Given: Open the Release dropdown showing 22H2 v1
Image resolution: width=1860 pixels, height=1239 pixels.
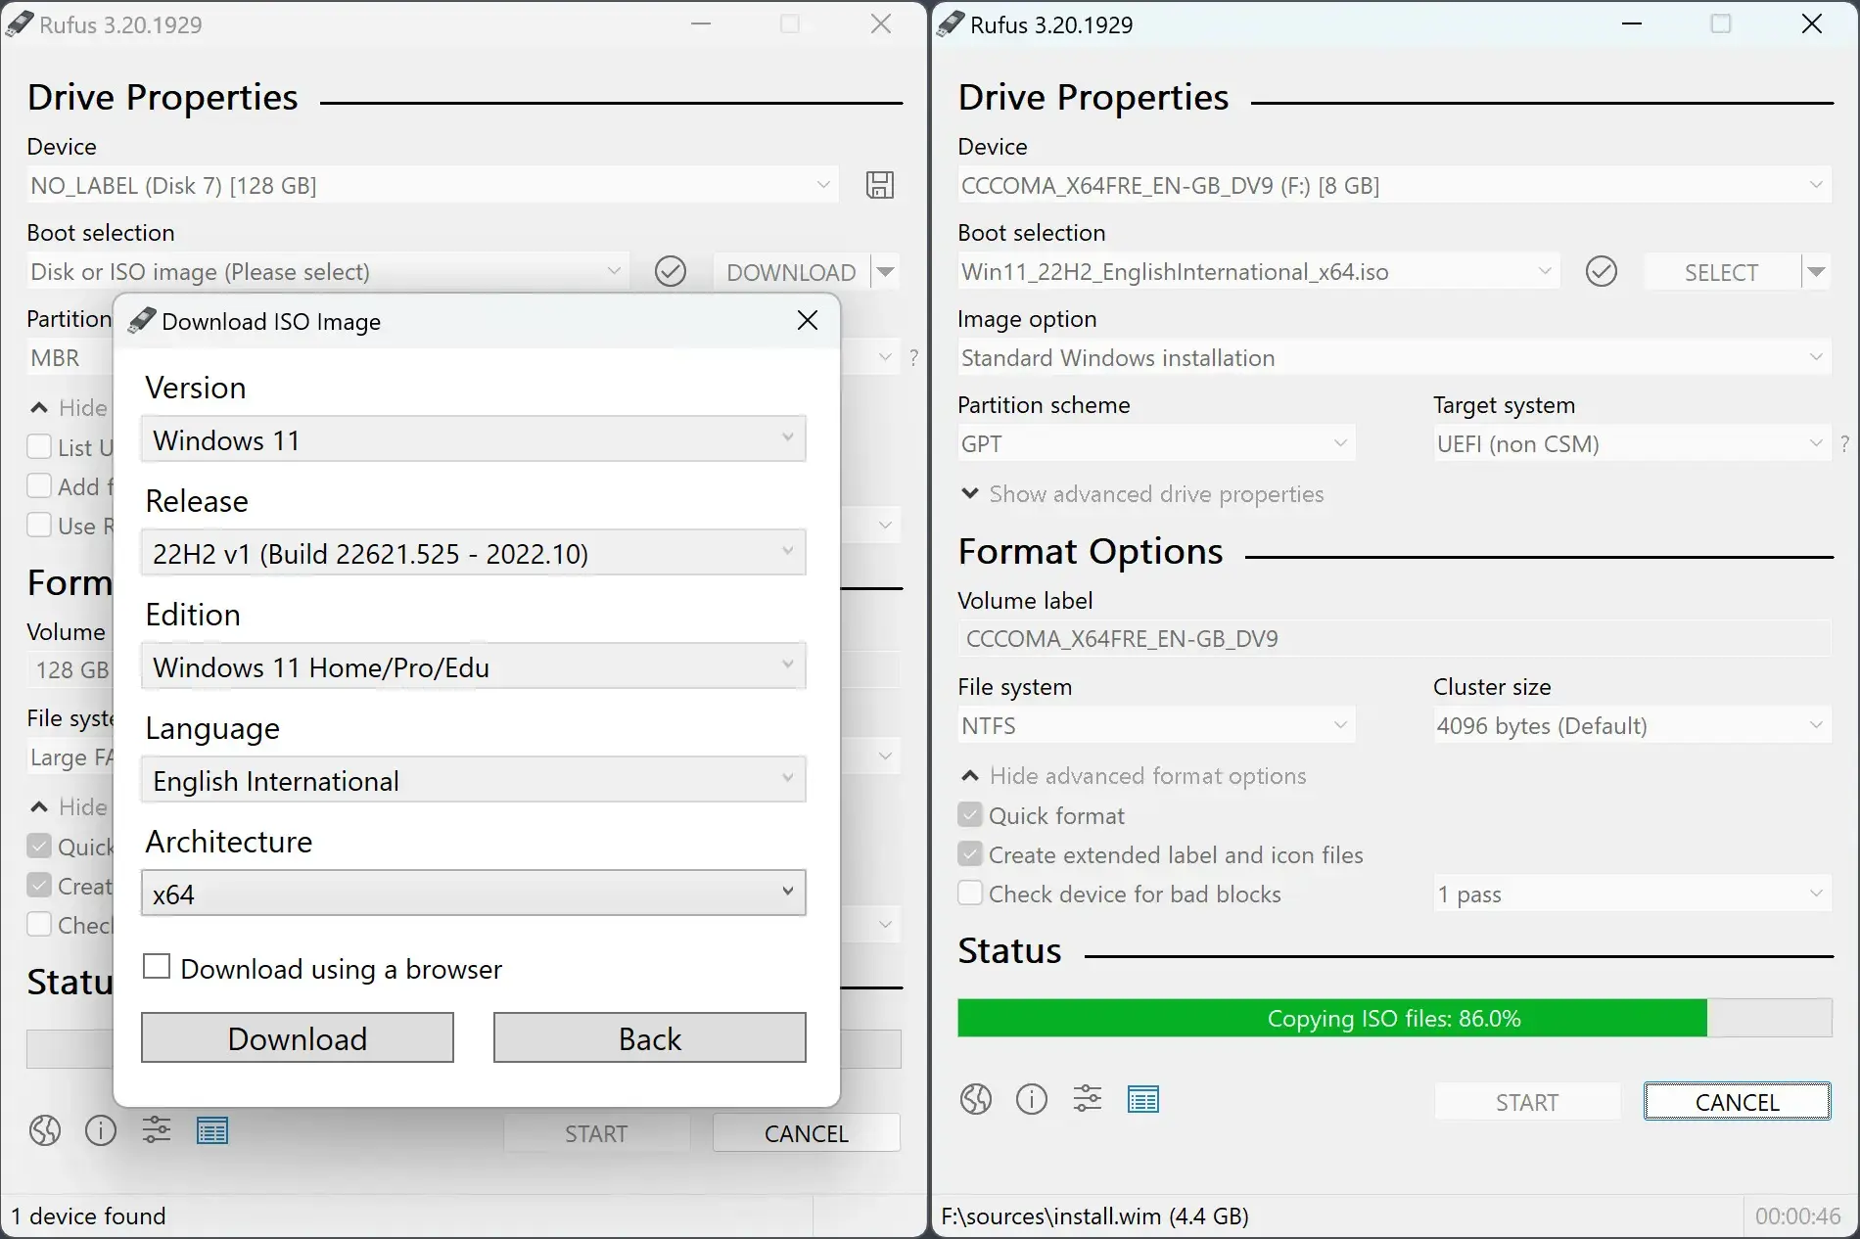Looking at the screenshot, I should (x=474, y=553).
